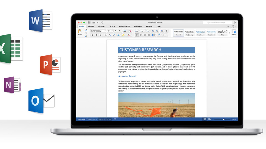
Task: Toggle align text right
Action: click(x=145, y=35)
